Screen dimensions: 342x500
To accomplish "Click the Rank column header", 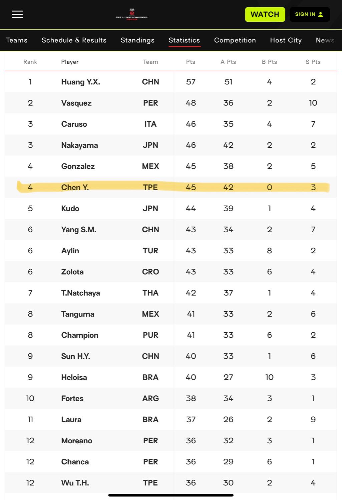I will (30, 62).
